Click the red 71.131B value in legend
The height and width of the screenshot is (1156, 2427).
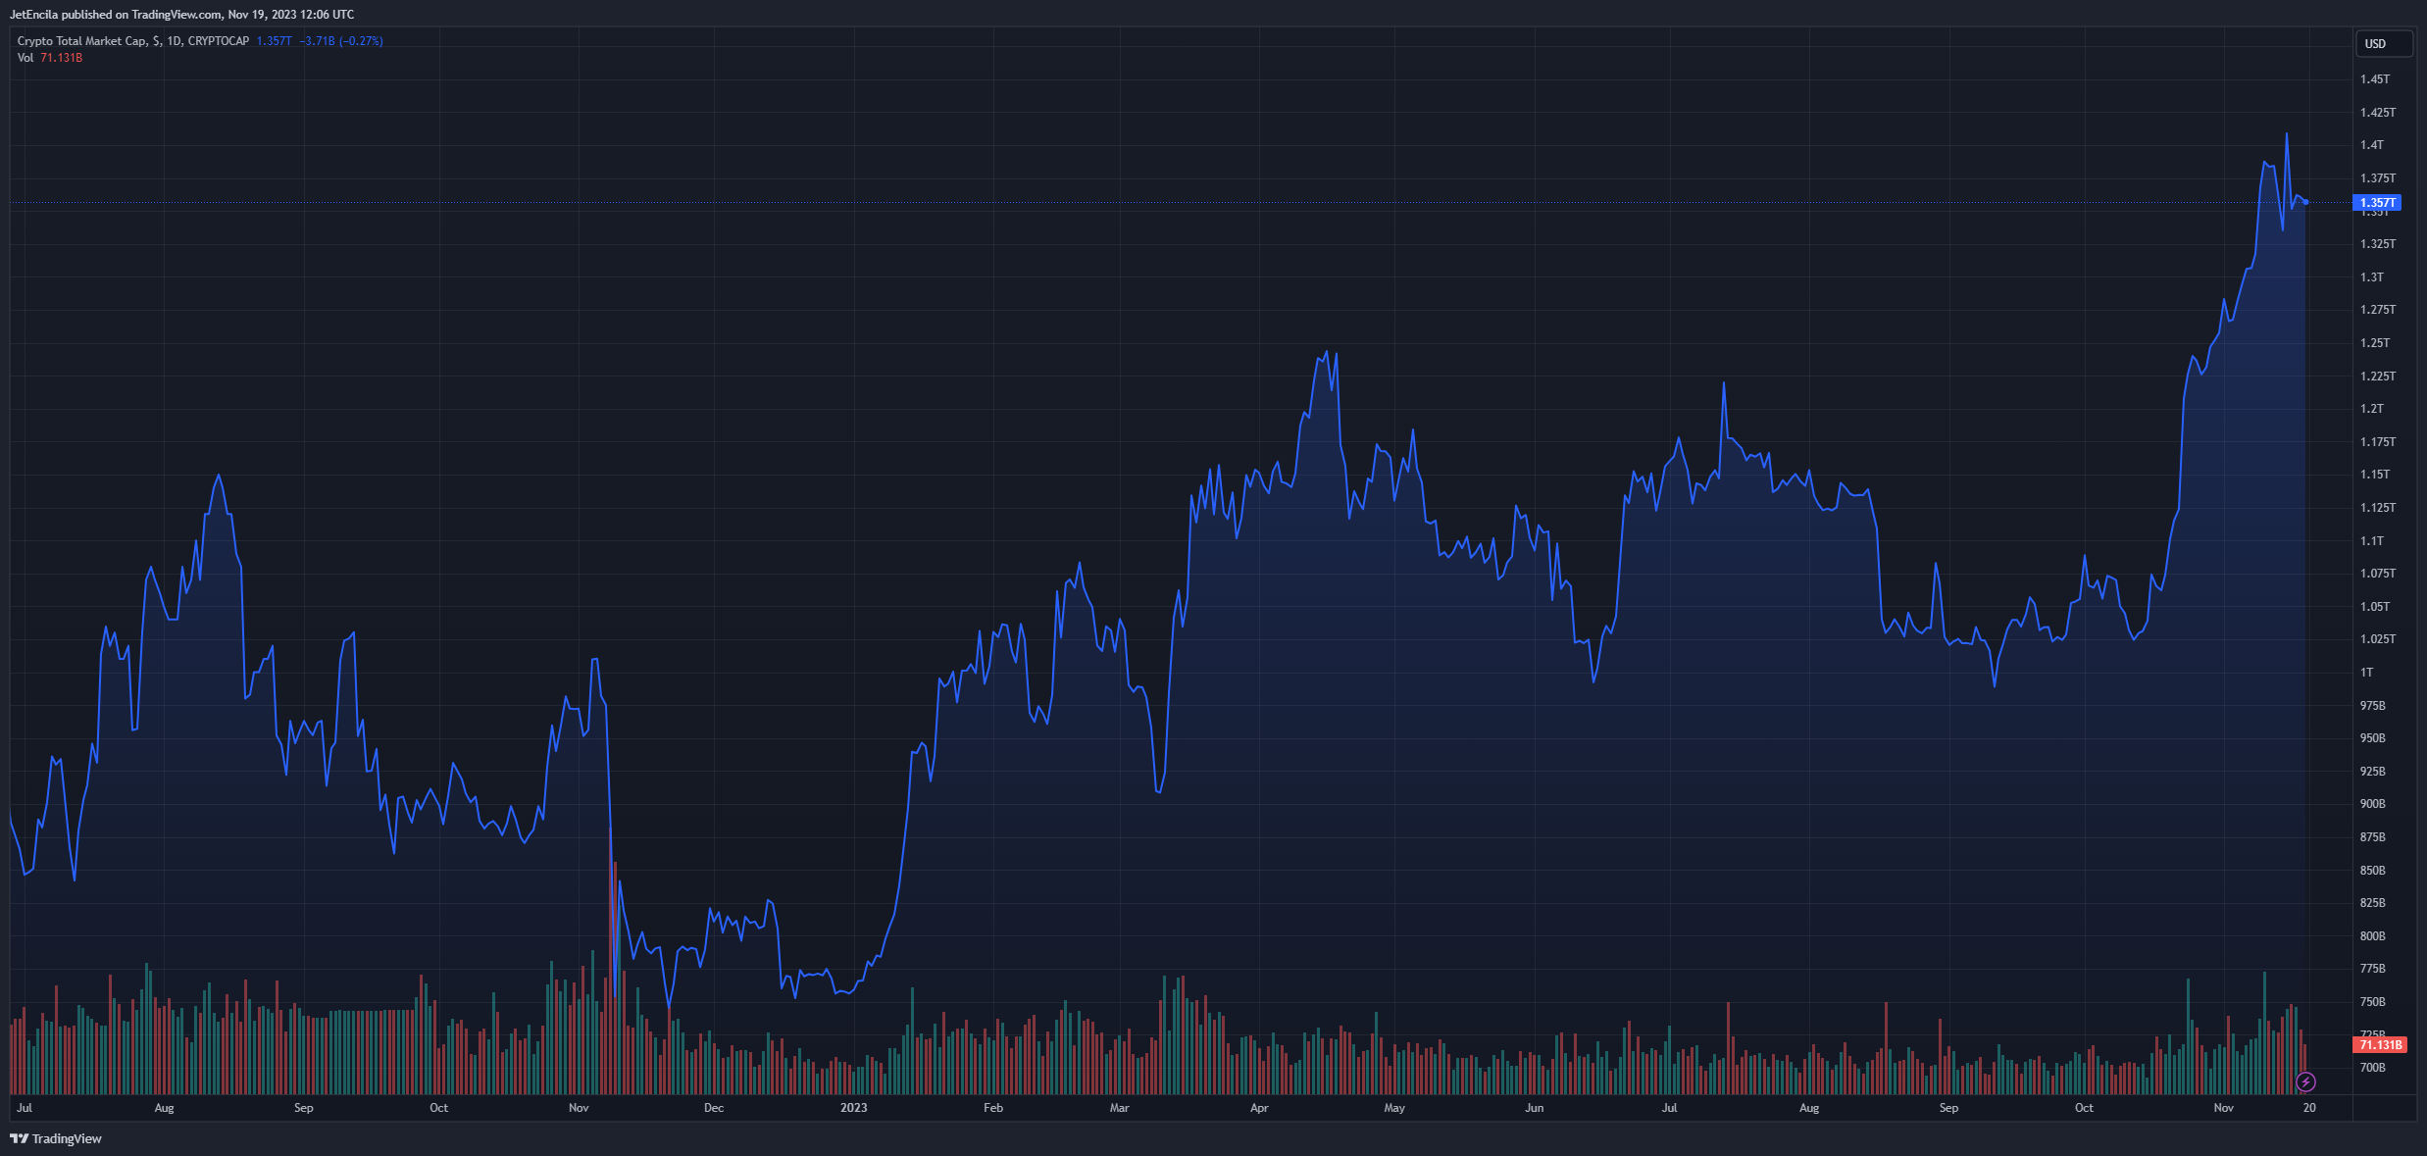61,58
